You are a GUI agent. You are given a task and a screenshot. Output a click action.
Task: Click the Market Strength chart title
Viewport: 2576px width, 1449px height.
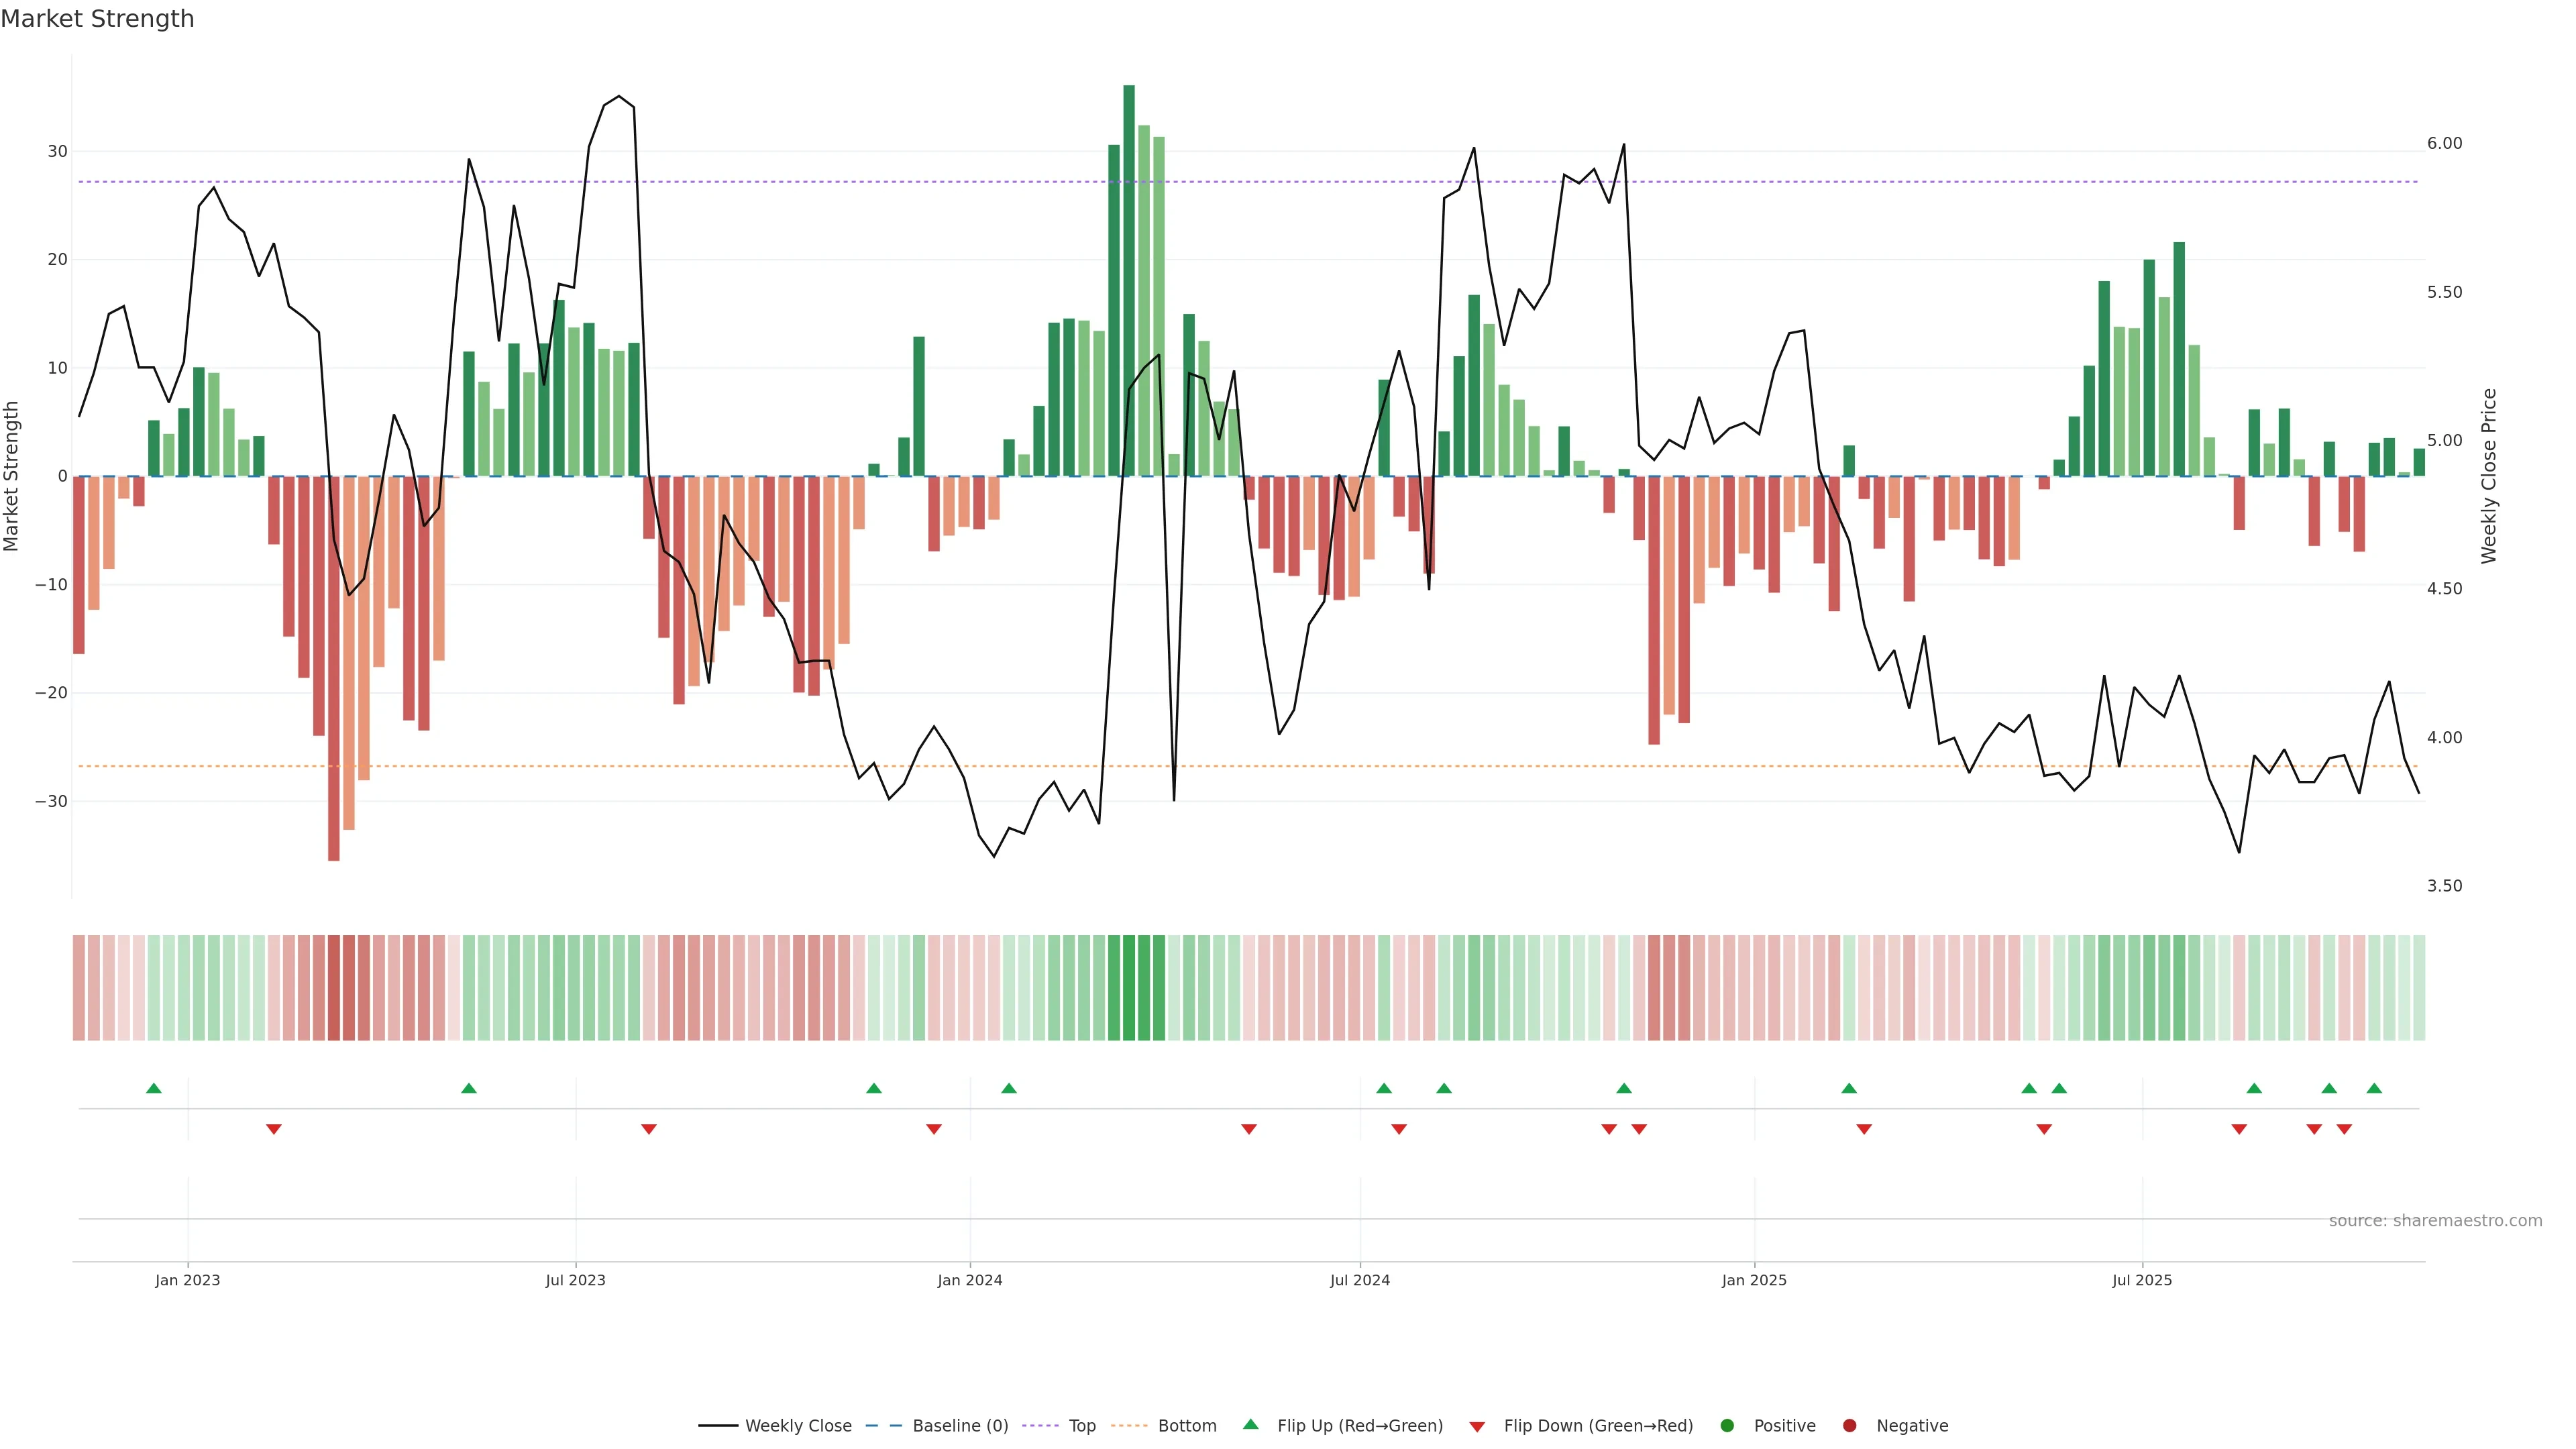(x=97, y=19)
